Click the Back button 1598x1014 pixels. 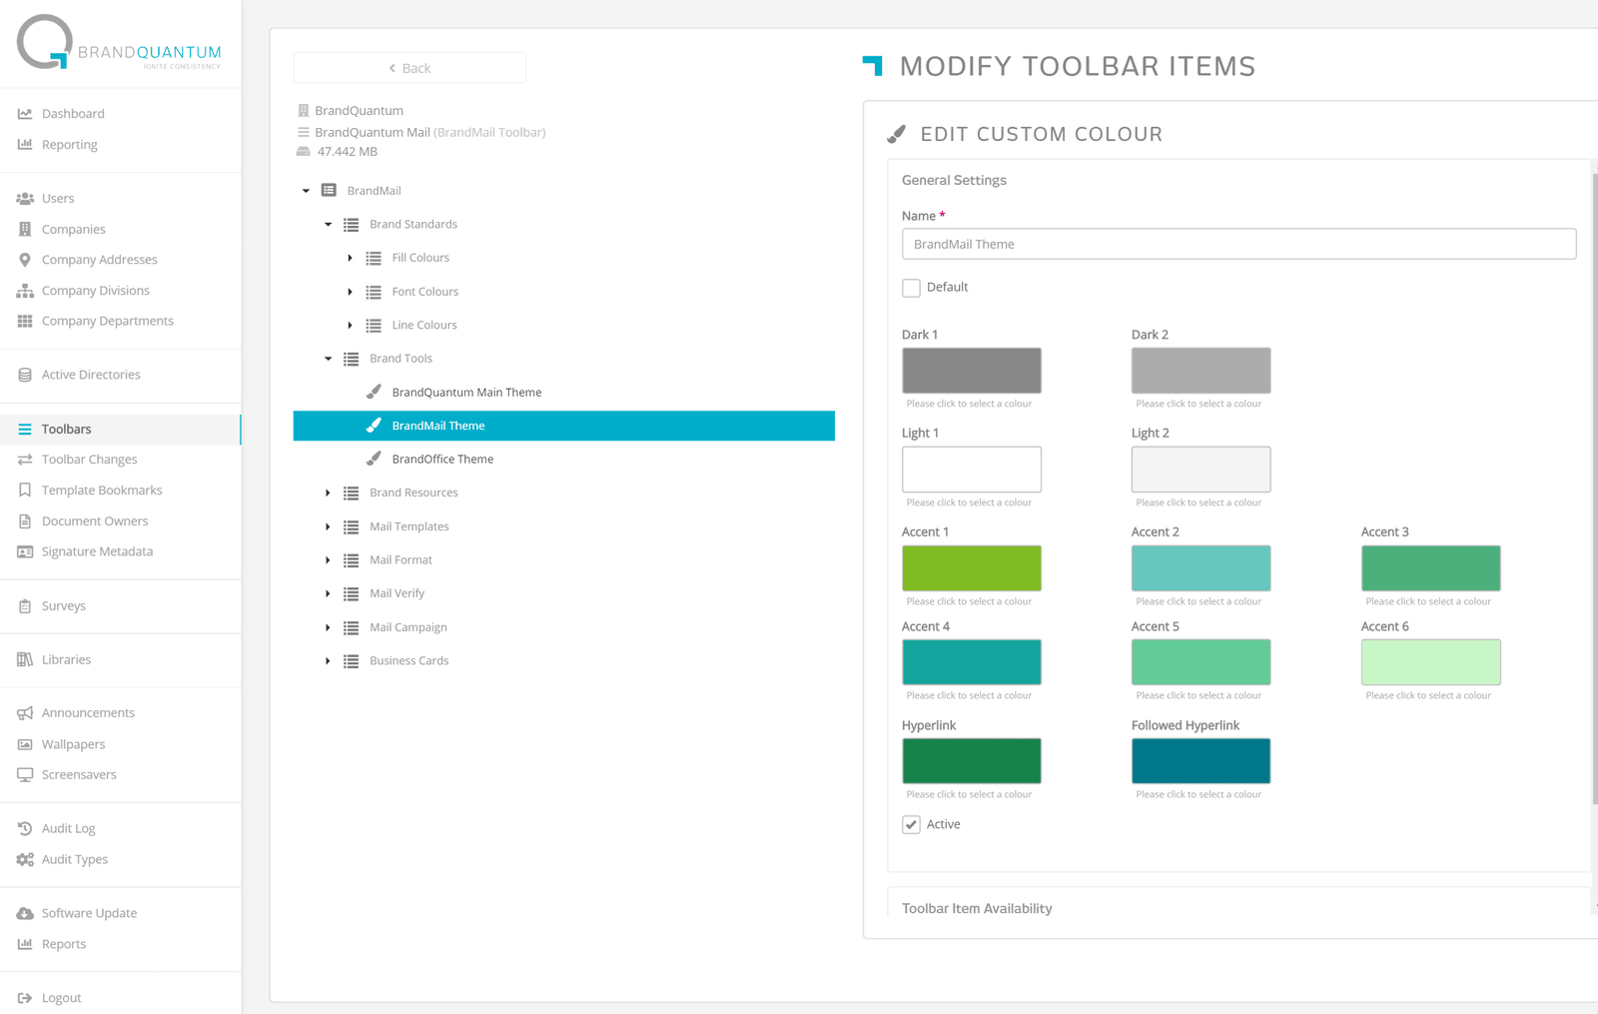pyautogui.click(x=409, y=68)
